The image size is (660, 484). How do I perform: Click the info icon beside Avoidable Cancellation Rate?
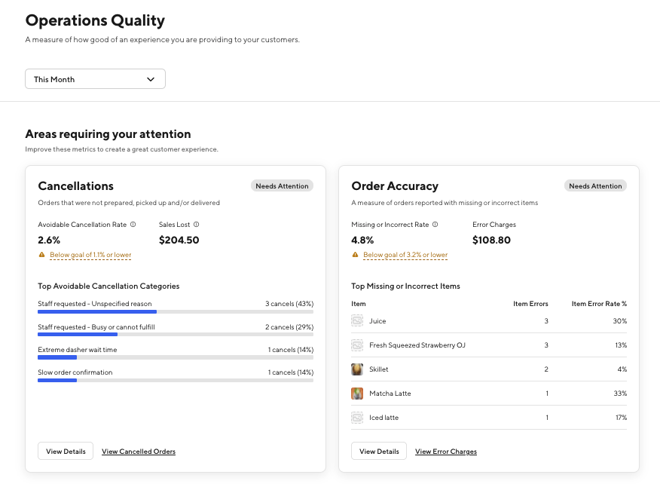point(133,224)
